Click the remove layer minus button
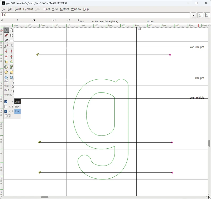 pyautogui.click(x=6, y=116)
